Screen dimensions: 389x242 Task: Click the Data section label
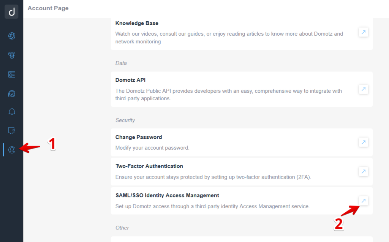click(x=121, y=63)
